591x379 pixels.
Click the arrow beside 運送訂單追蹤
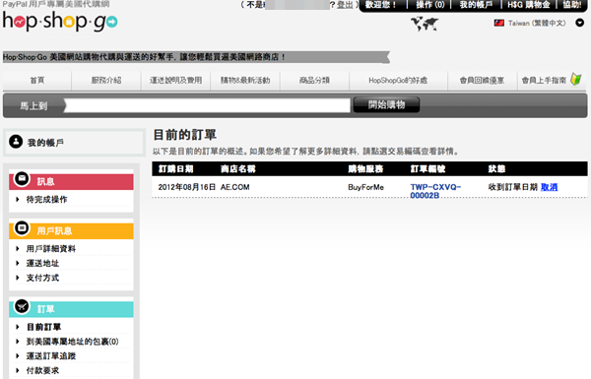point(18,356)
